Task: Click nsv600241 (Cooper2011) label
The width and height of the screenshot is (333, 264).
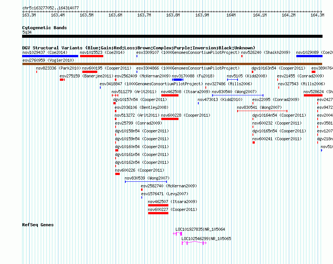Action: coord(277,139)
